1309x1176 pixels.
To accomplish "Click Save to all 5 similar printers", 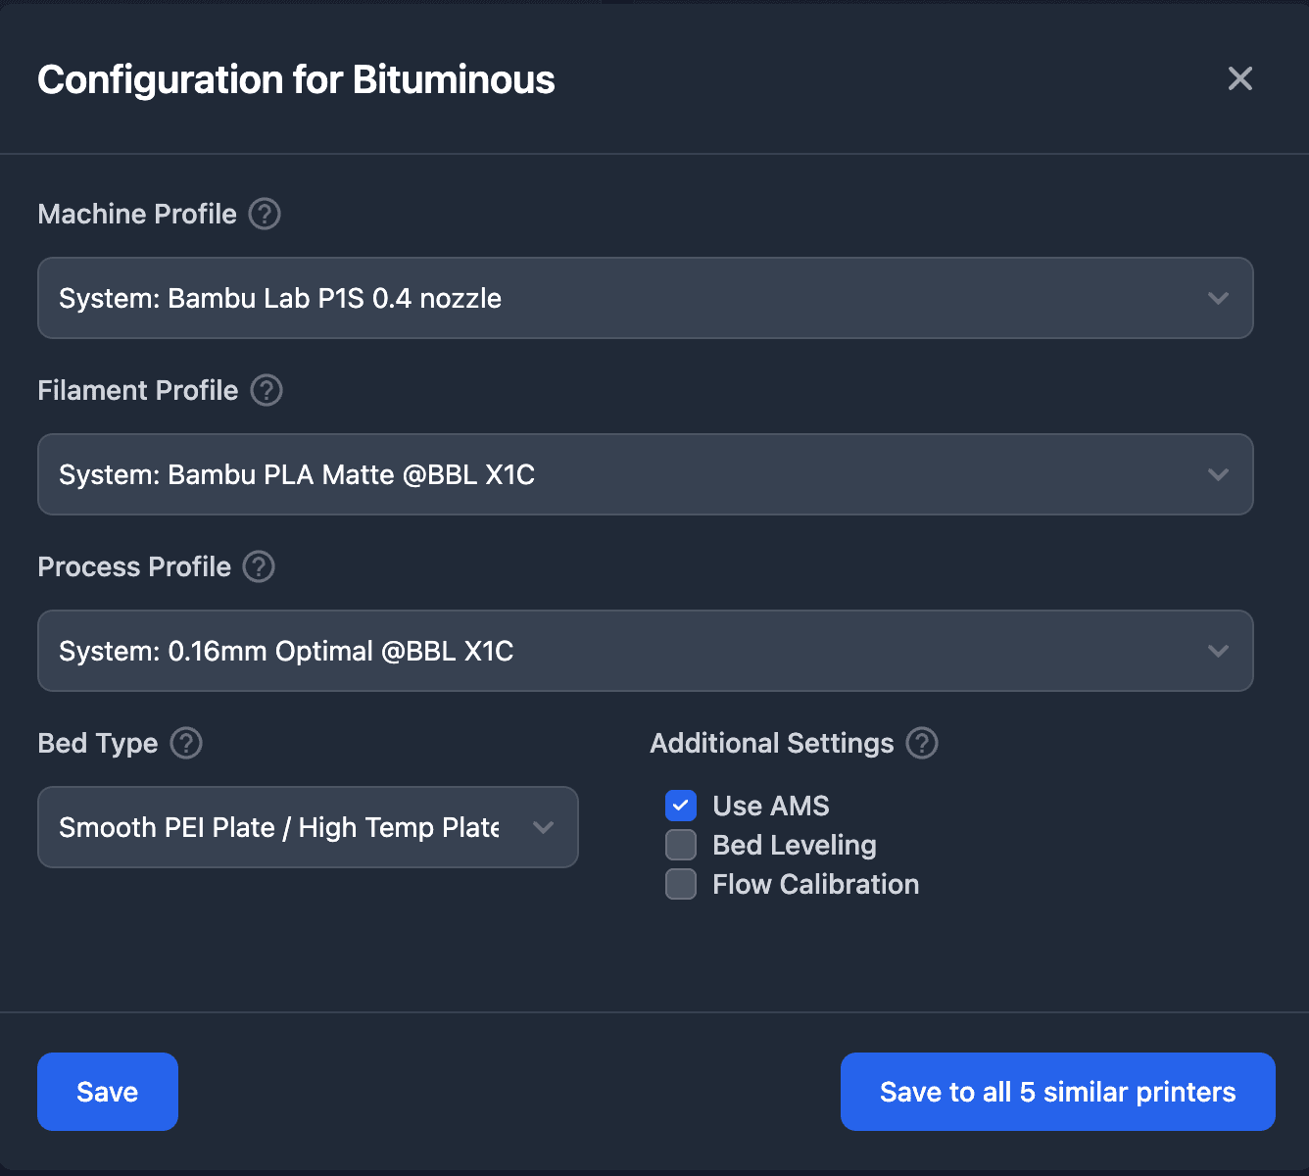I will pyautogui.click(x=1058, y=1092).
